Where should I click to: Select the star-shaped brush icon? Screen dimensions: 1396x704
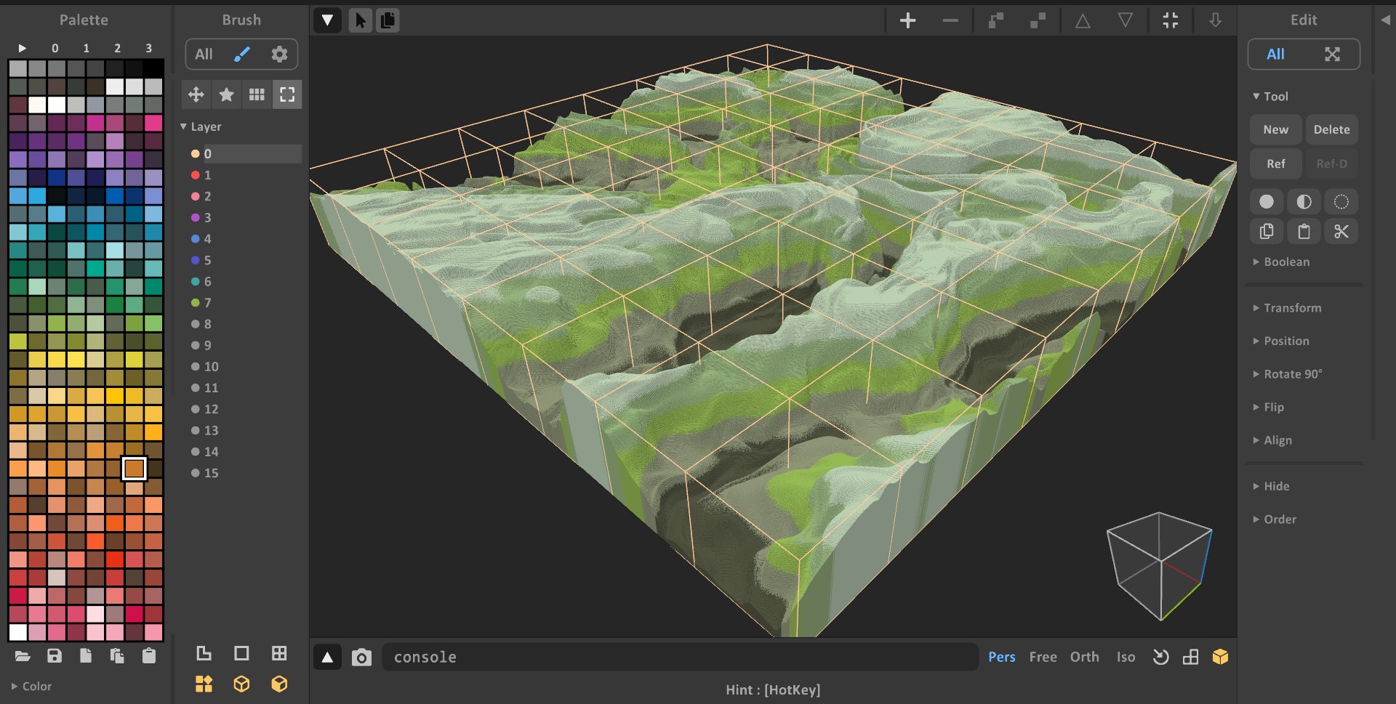(x=226, y=94)
